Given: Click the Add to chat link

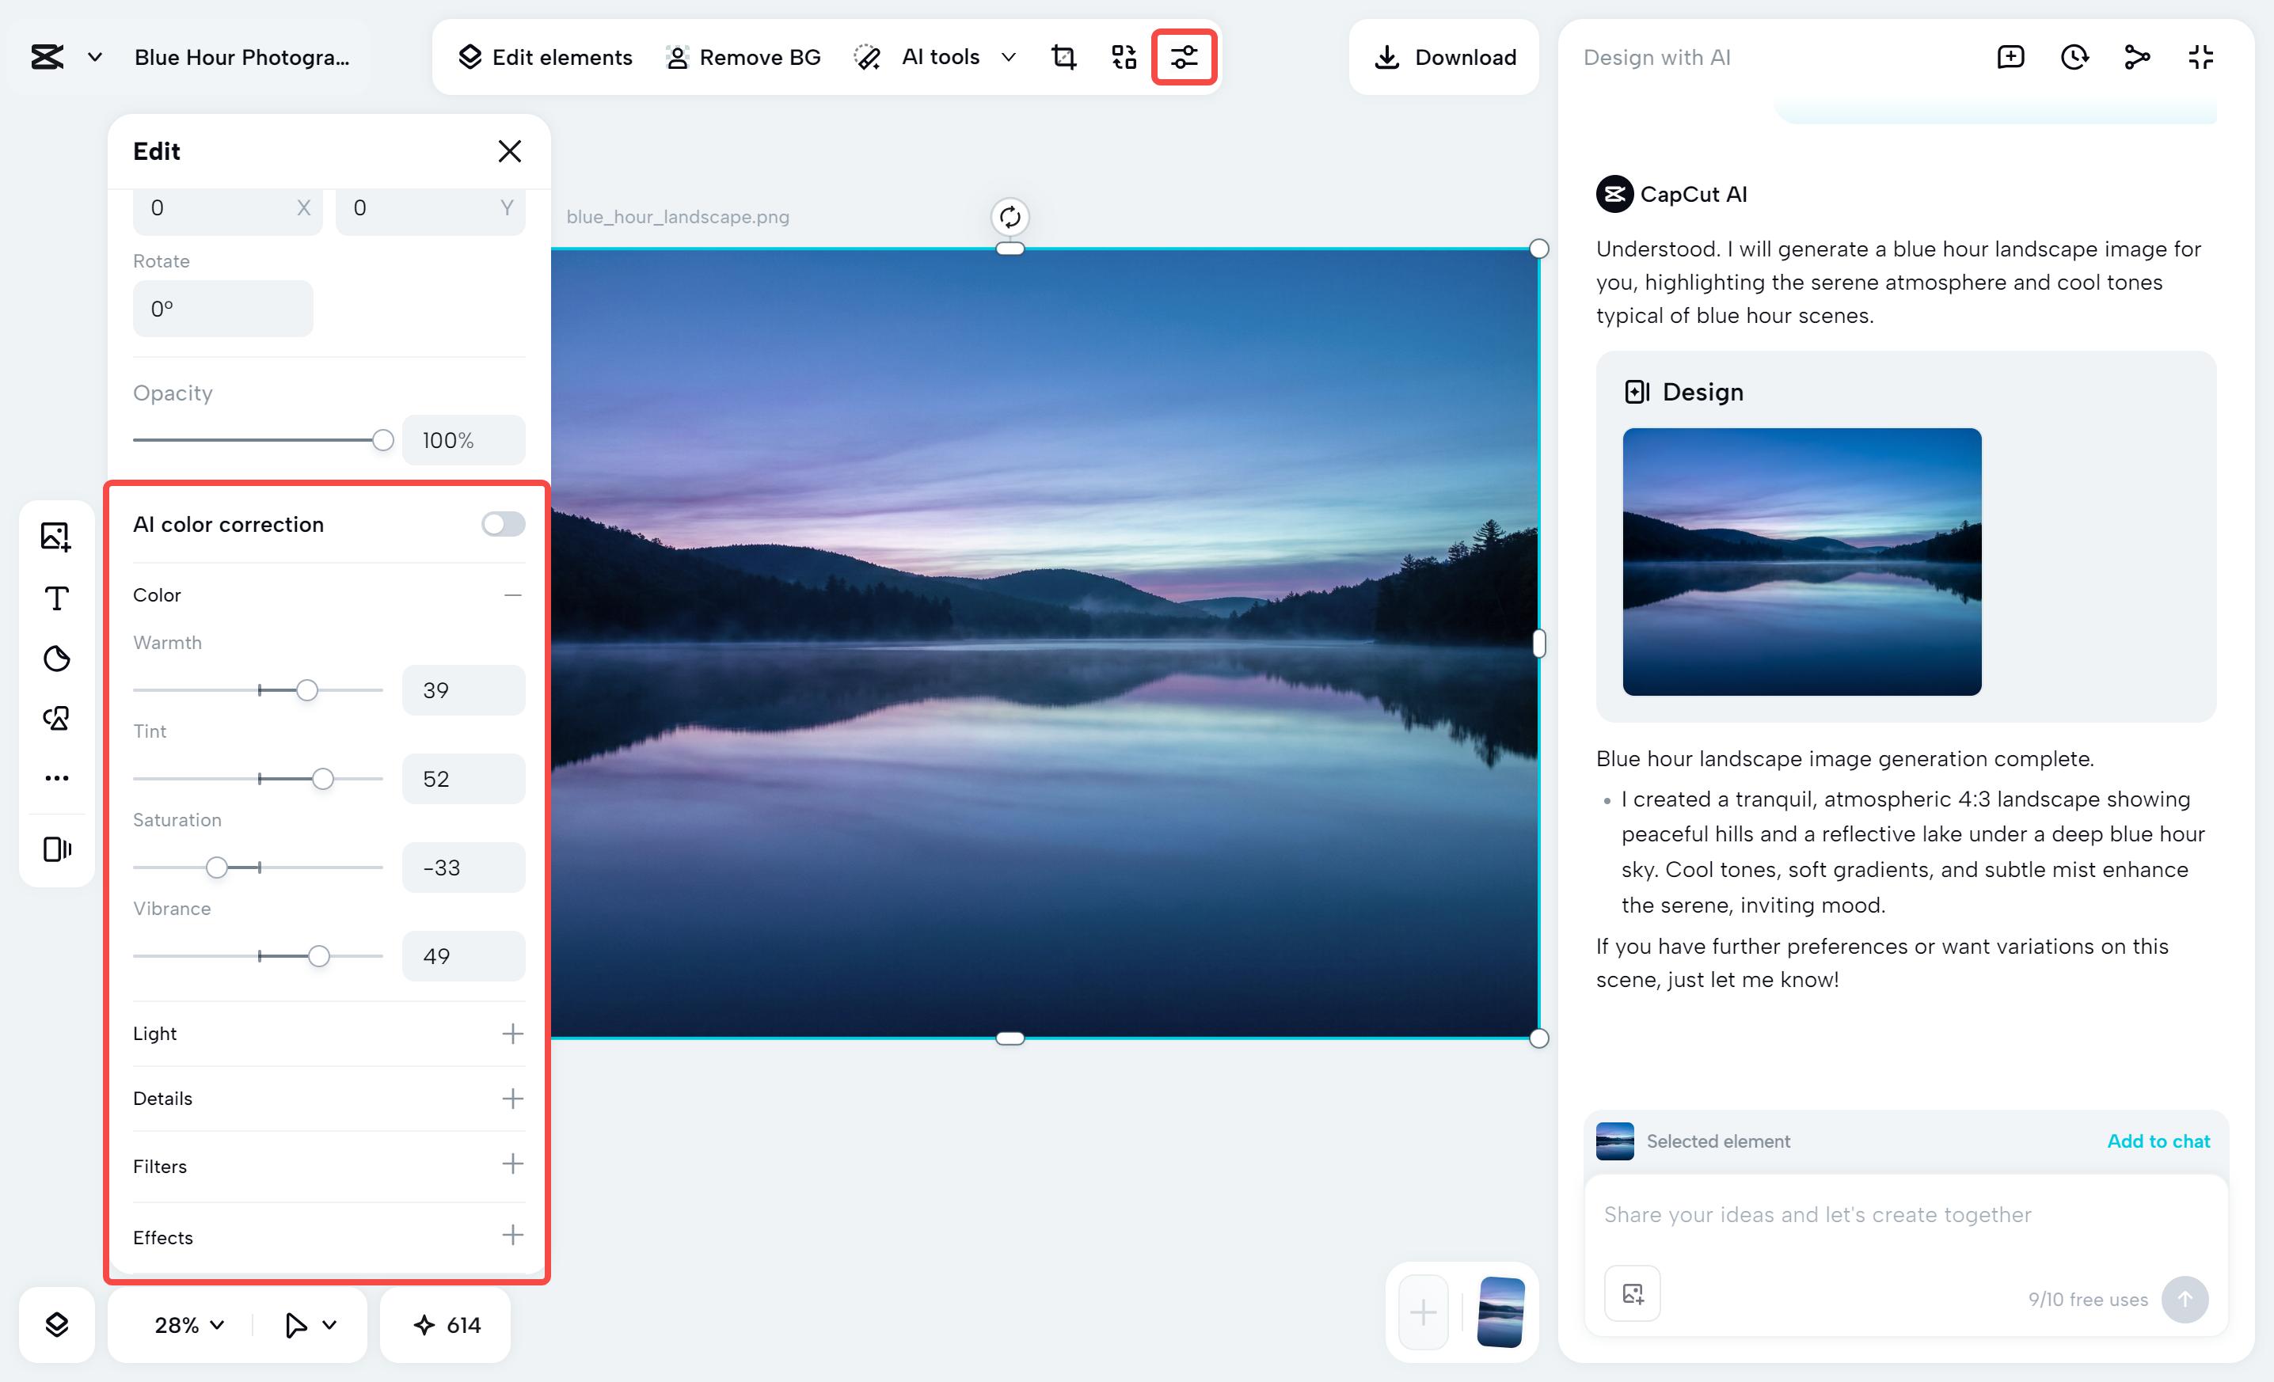Looking at the screenshot, I should (2158, 1141).
